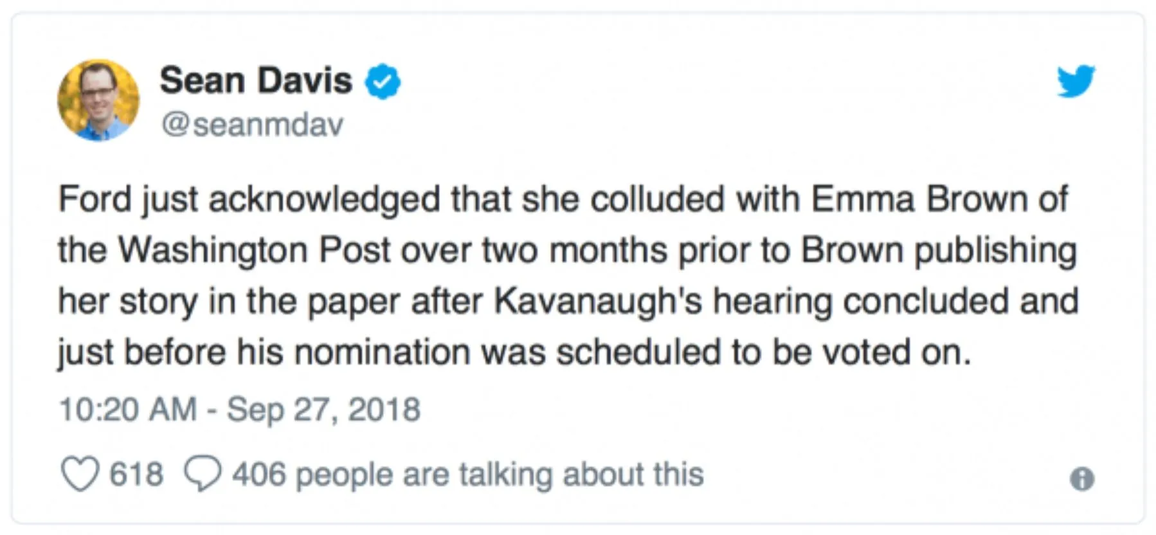Image resolution: width=1156 pixels, height=535 pixels.
Task: Click the 406 replies number
Action: pyautogui.click(x=258, y=475)
